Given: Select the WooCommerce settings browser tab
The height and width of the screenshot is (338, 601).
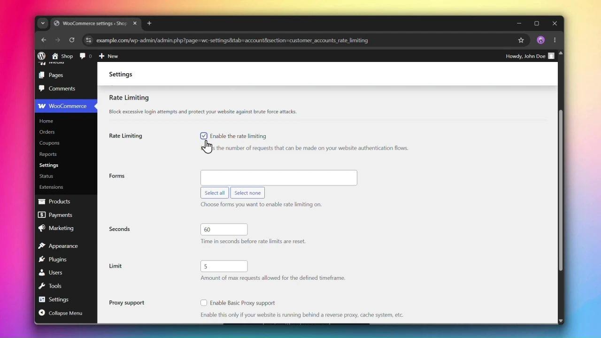Looking at the screenshot, I should 95,23.
